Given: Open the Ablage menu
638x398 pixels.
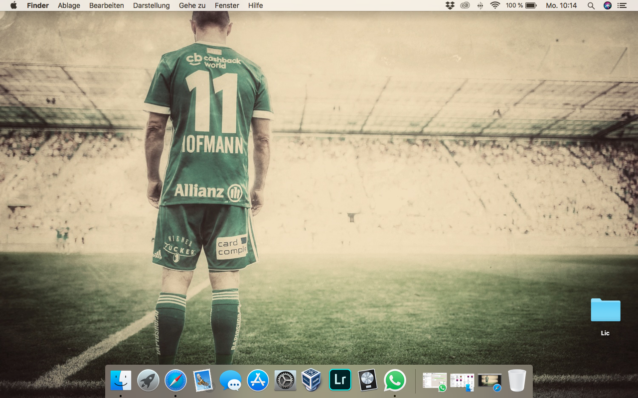Looking at the screenshot, I should coord(69,5).
